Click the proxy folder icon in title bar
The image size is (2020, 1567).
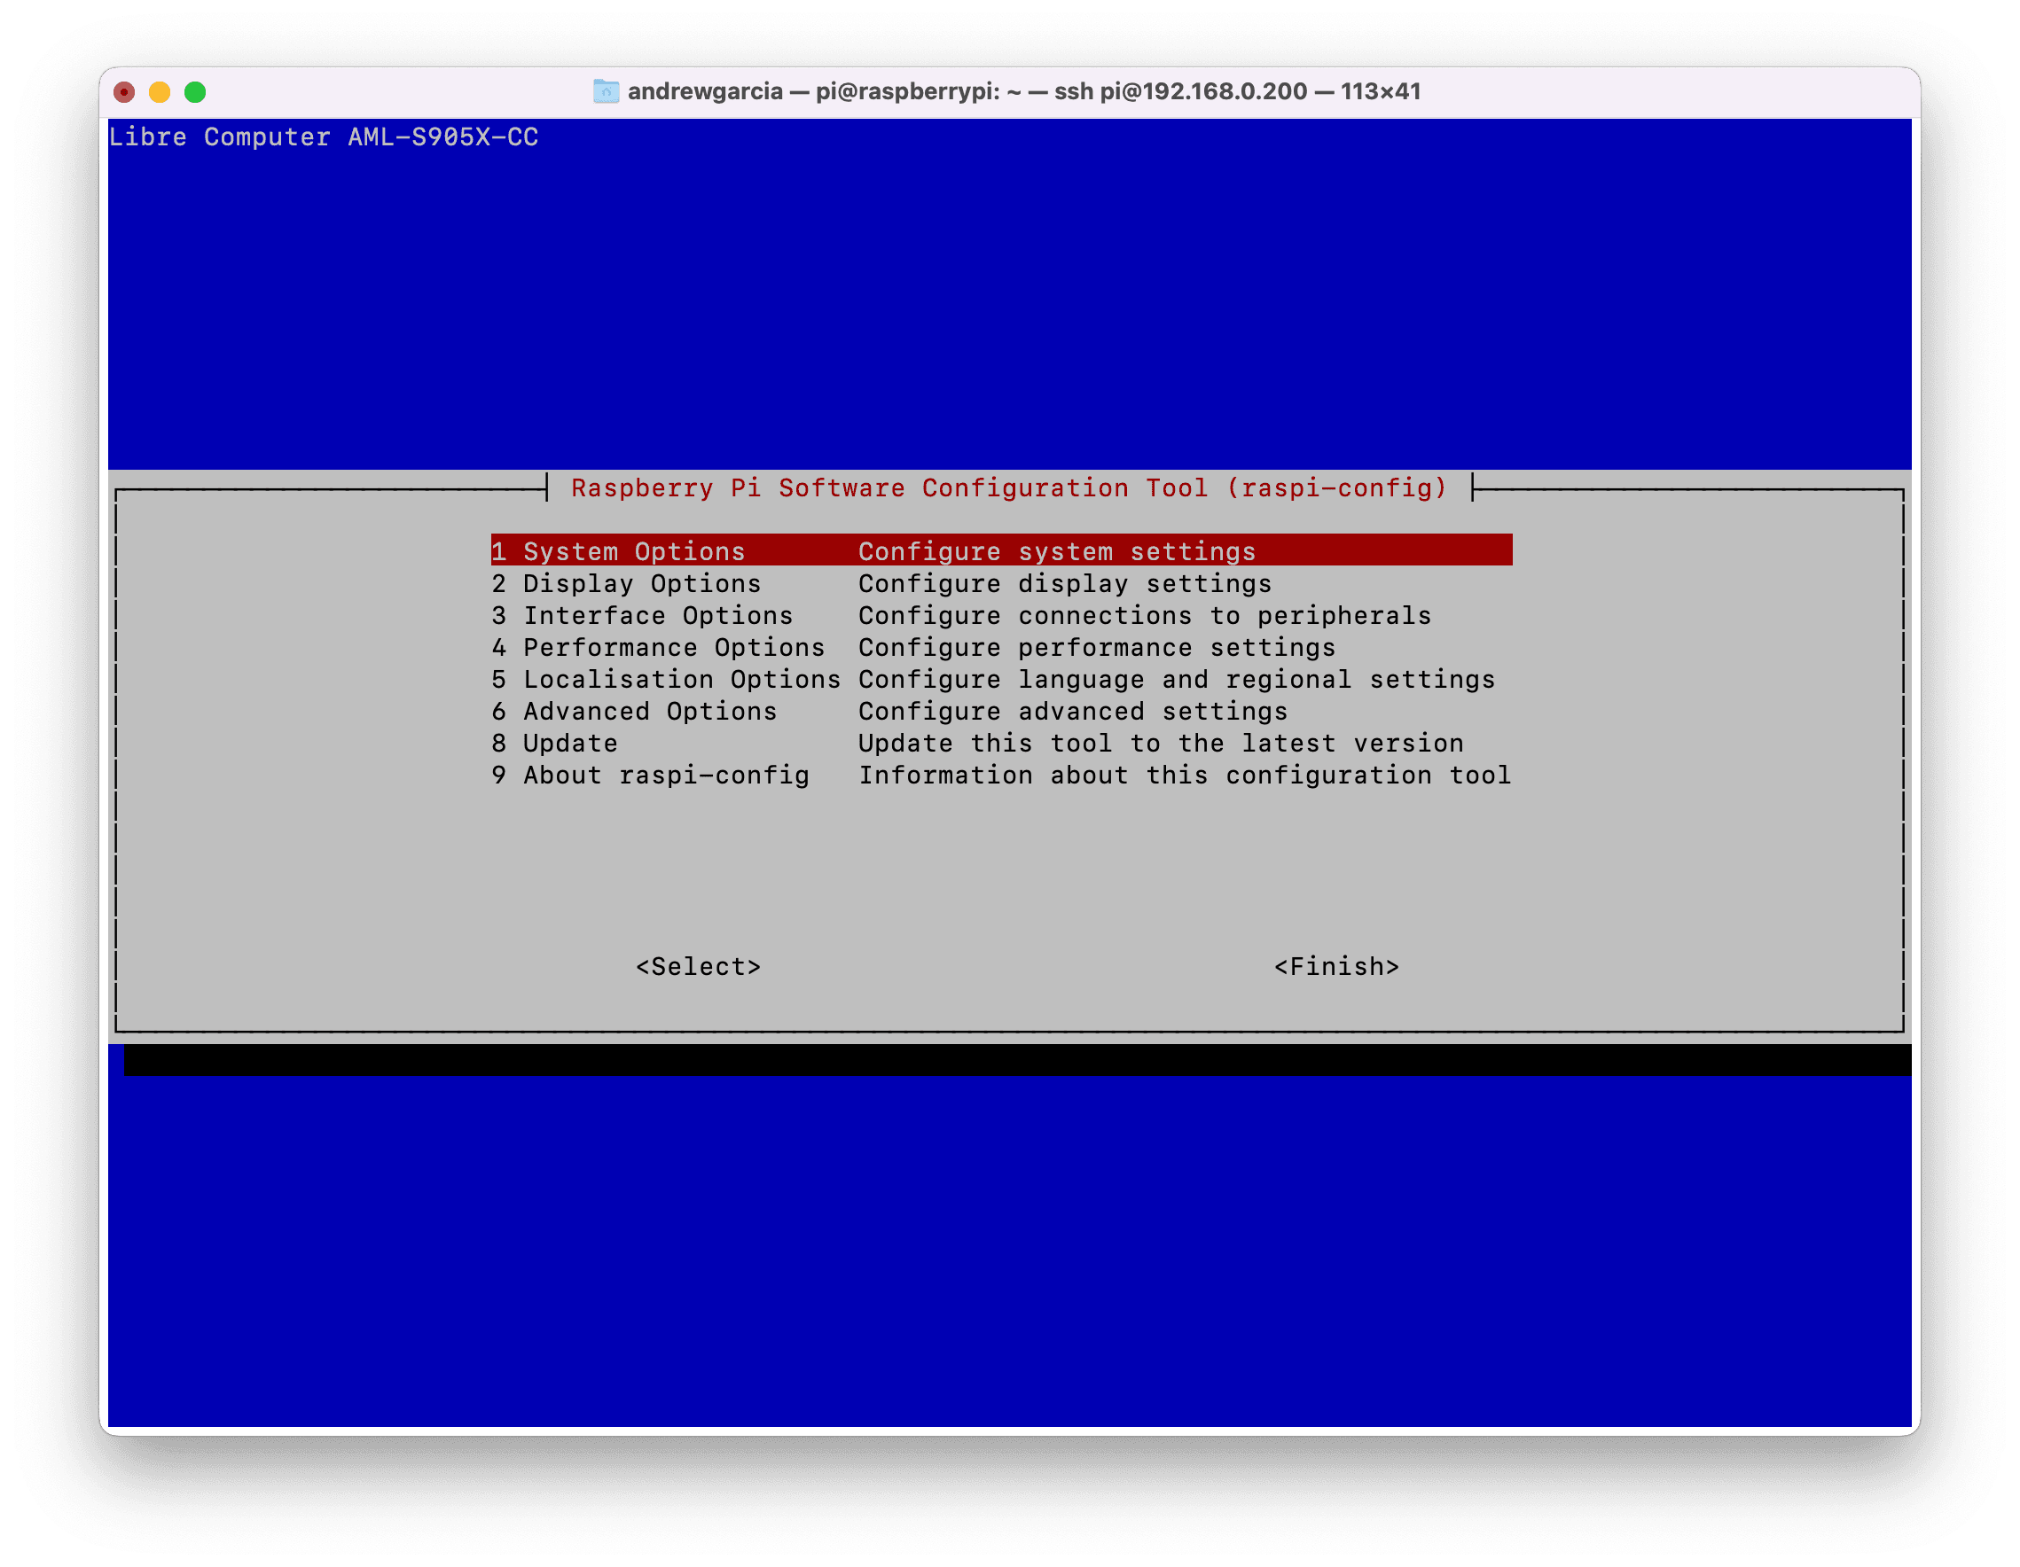[606, 91]
